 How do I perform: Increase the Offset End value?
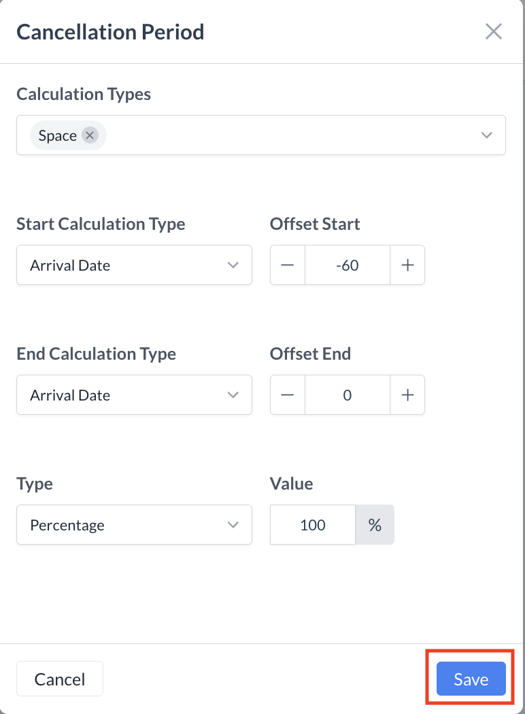tap(407, 395)
